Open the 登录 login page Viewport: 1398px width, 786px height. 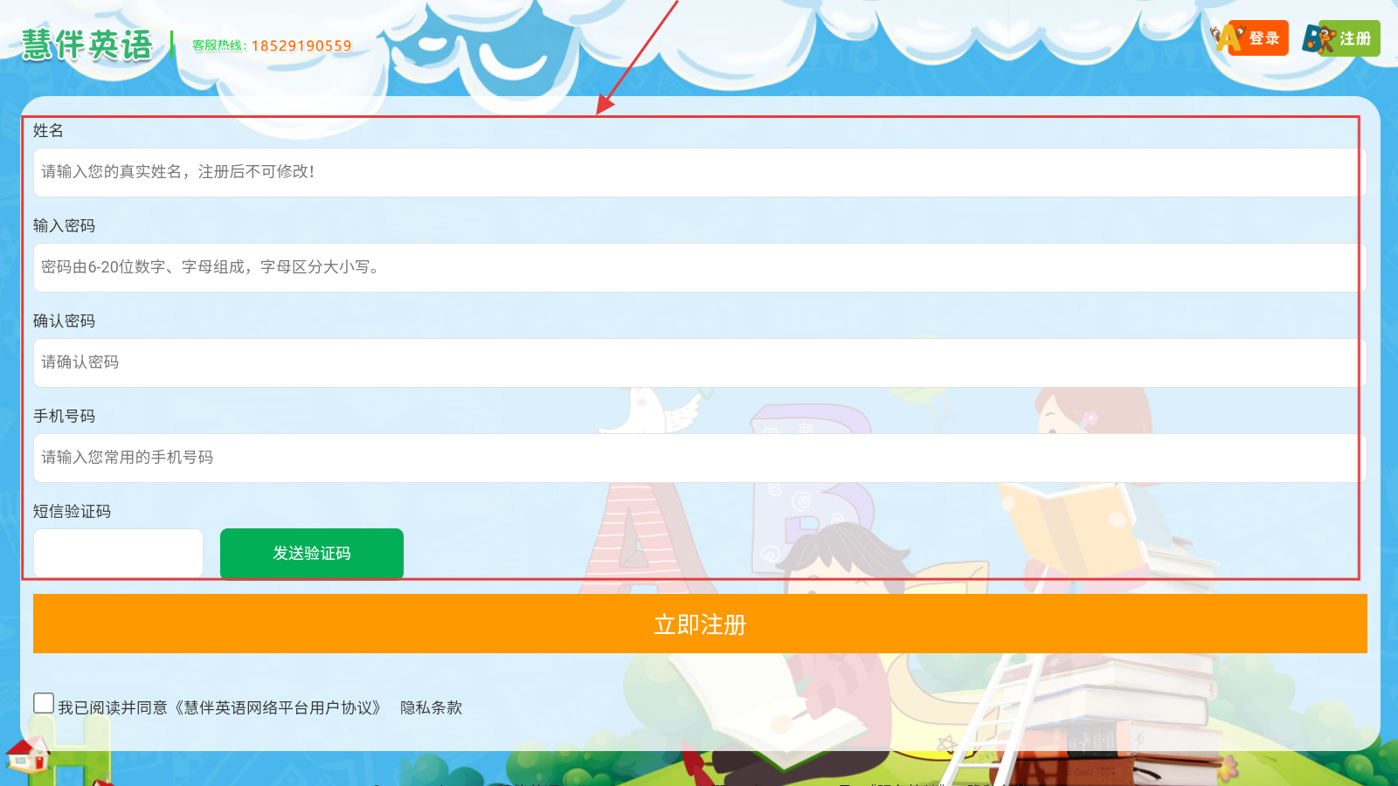pyautogui.click(x=1263, y=38)
